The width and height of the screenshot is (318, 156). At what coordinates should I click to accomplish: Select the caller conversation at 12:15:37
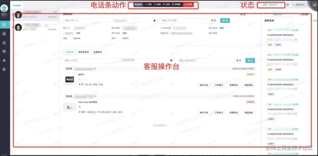[x=35, y=15]
